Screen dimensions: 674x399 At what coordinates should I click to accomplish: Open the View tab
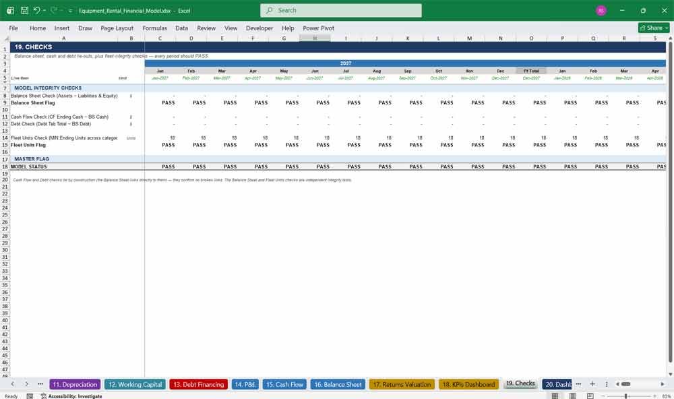point(231,28)
